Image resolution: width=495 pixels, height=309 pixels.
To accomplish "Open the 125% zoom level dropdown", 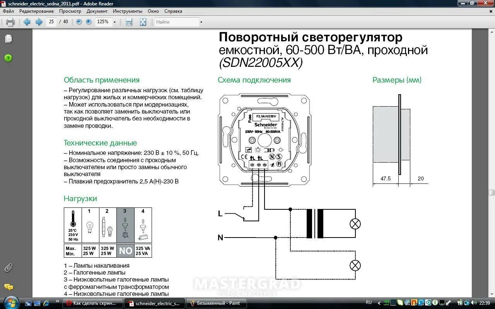I will click(x=114, y=22).
